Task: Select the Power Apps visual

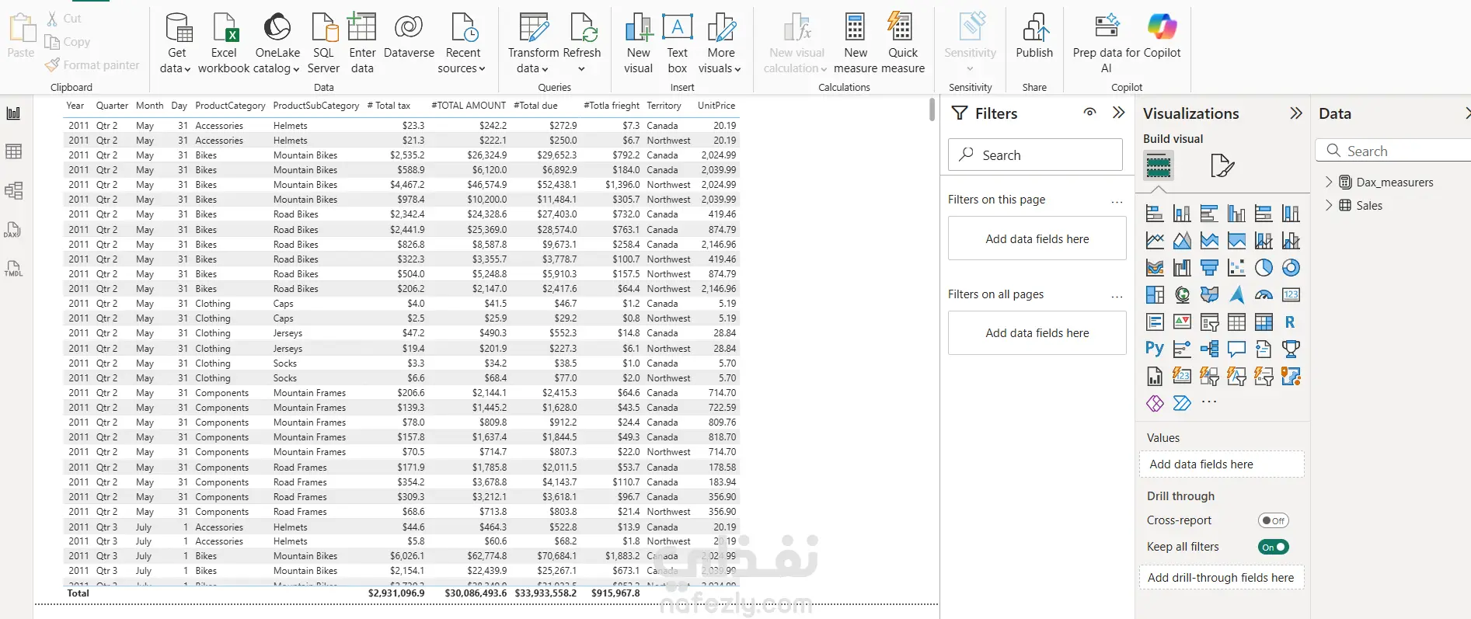Action: (1155, 403)
